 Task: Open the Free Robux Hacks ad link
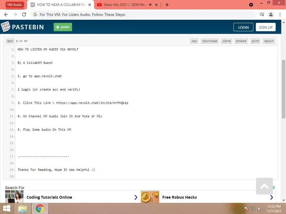(180, 197)
